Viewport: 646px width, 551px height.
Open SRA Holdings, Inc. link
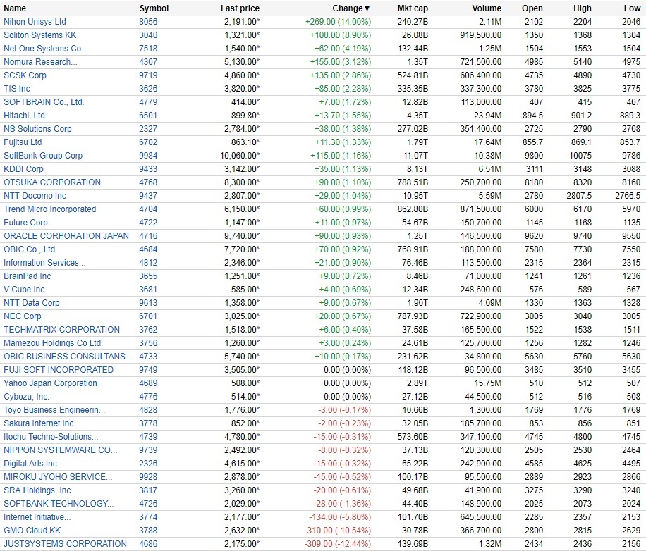(x=38, y=490)
